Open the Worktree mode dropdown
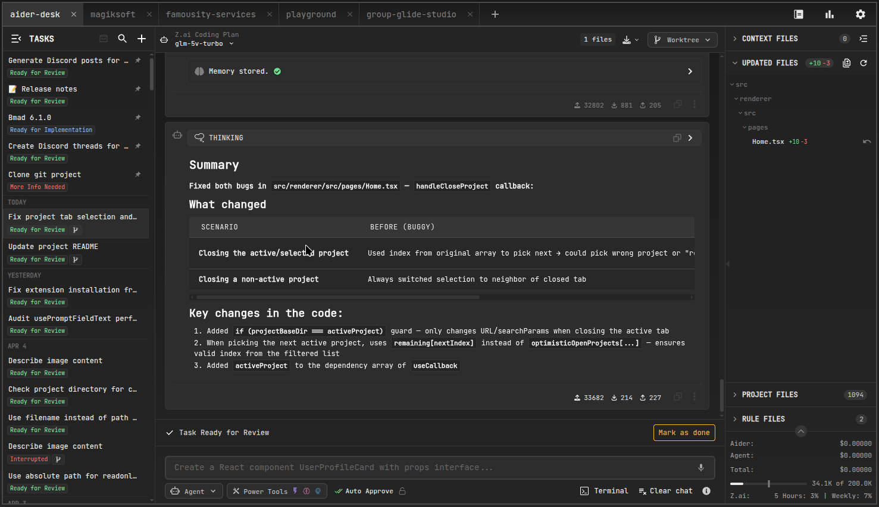Screen dimensions: 879x507 [683, 40]
